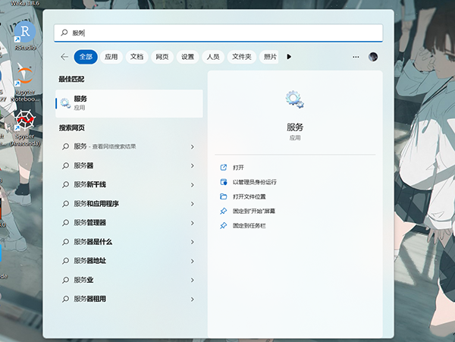Expand chevron for 服务新干线 suggestion

coord(192,185)
